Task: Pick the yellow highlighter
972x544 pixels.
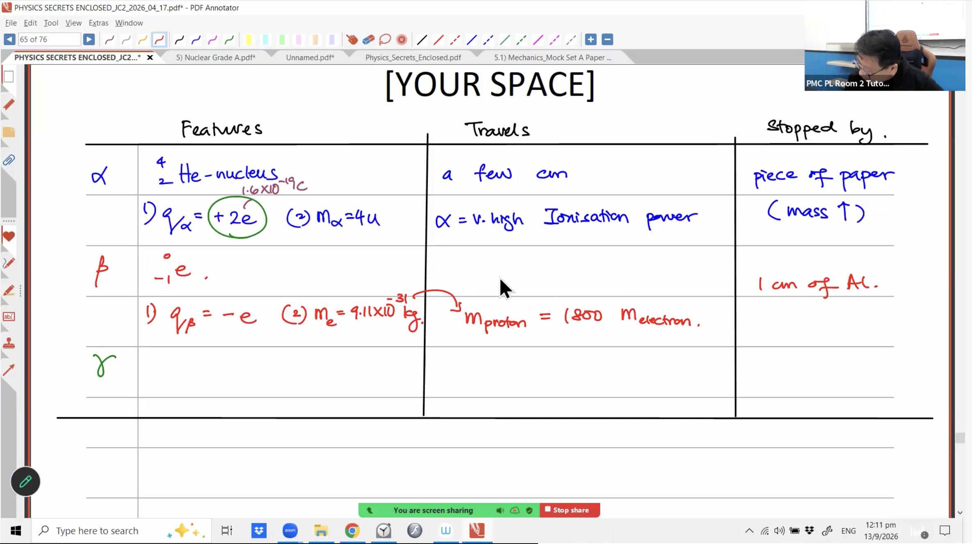Action: point(249,39)
